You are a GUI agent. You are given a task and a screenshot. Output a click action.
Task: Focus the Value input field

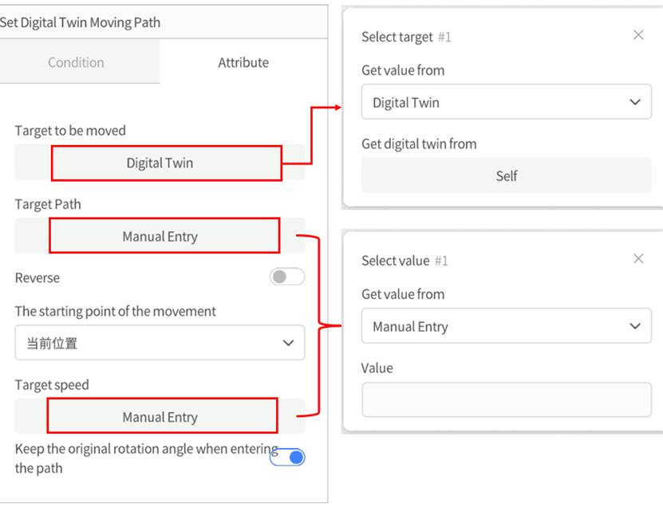506,399
